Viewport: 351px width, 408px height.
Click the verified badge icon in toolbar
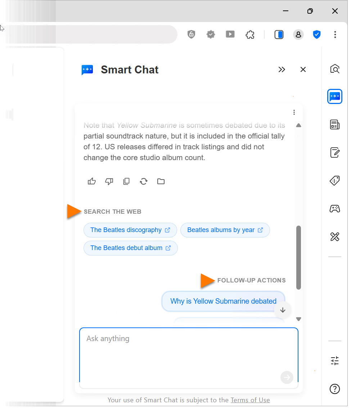tap(211, 34)
